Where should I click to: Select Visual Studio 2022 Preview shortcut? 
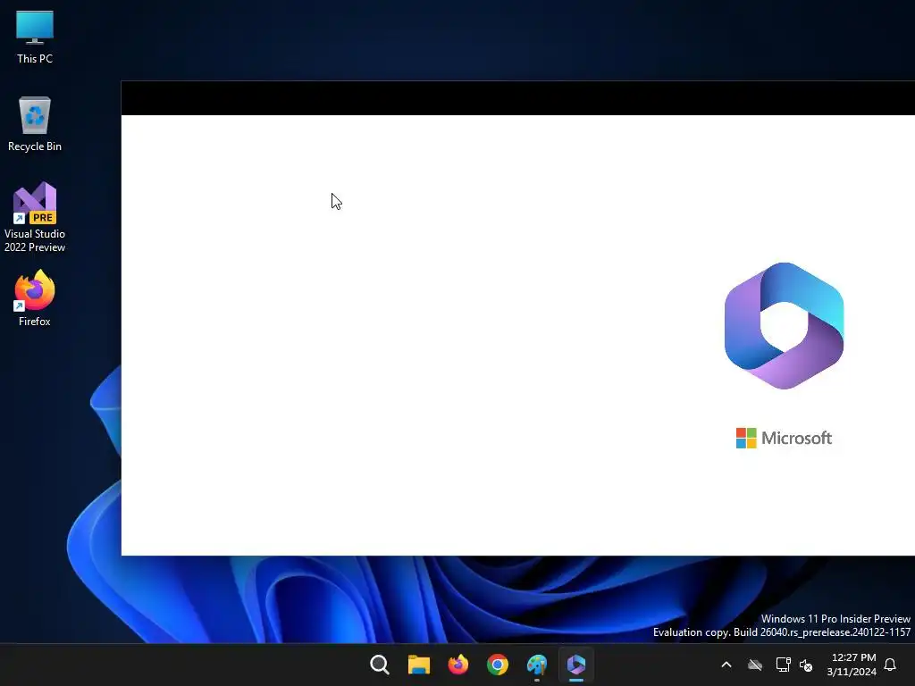click(x=35, y=217)
